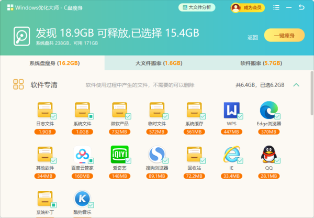Screen dimensions: 314x218
Task: Click the QQ penguin icon
Action: click(268, 155)
